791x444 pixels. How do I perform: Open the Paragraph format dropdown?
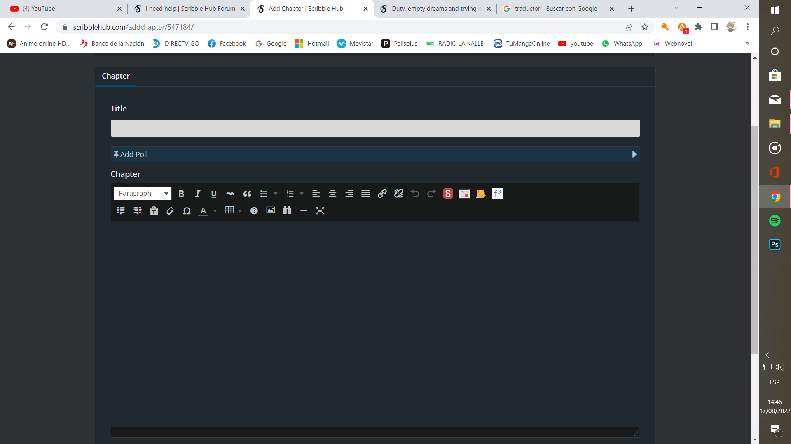[142, 193]
